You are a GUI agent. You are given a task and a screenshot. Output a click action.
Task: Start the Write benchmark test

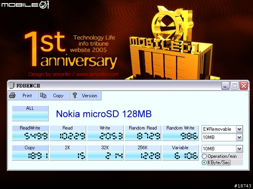pyautogui.click(x=105, y=133)
